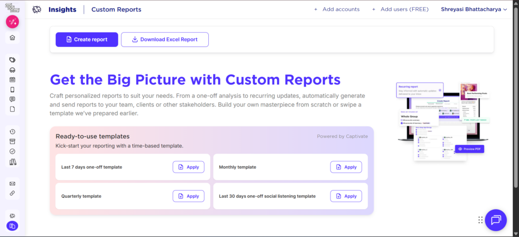Open the history clock icon in sidebar
This screenshot has height=237, width=519.
(12, 132)
